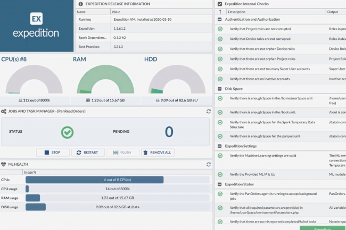Refresh the Jobs and Task Manager panel
Screen dimensions: 346x230
(x=208, y=112)
